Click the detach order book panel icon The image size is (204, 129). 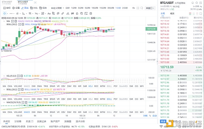201,14
